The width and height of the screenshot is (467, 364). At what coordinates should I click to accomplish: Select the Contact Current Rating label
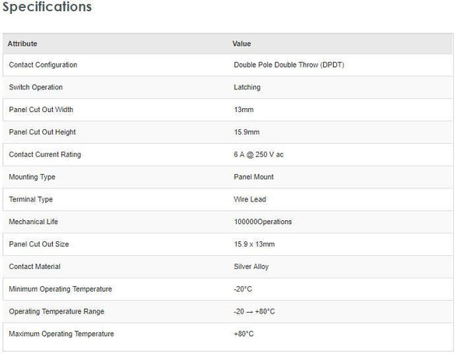tap(44, 155)
